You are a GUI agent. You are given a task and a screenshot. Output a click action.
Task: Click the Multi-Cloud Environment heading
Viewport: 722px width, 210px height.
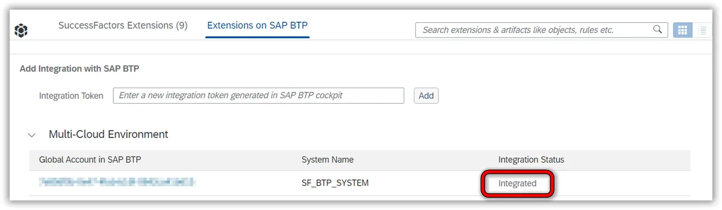(x=108, y=134)
